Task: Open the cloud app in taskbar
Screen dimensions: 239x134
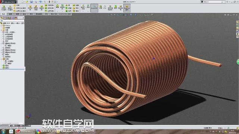Action: pyautogui.click(x=11, y=131)
